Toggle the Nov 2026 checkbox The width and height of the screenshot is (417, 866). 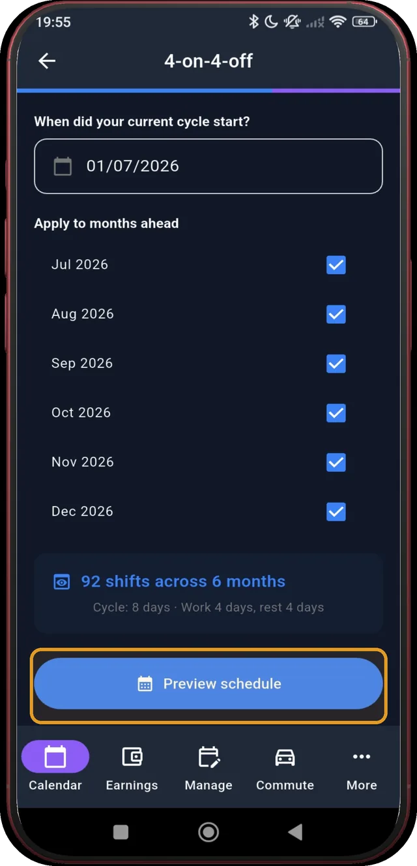pos(336,463)
